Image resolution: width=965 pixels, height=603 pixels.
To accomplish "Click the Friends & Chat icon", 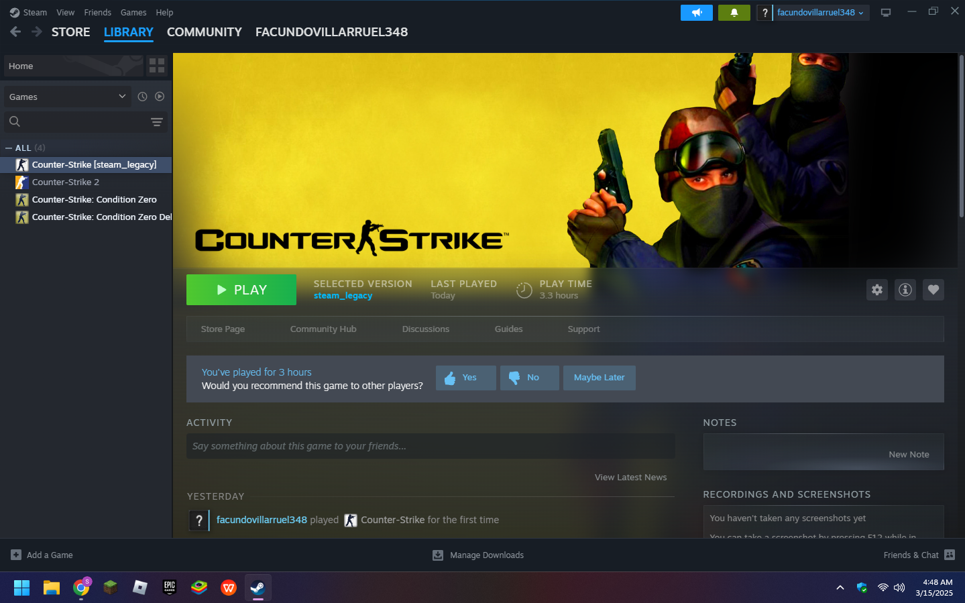I will (x=949, y=555).
